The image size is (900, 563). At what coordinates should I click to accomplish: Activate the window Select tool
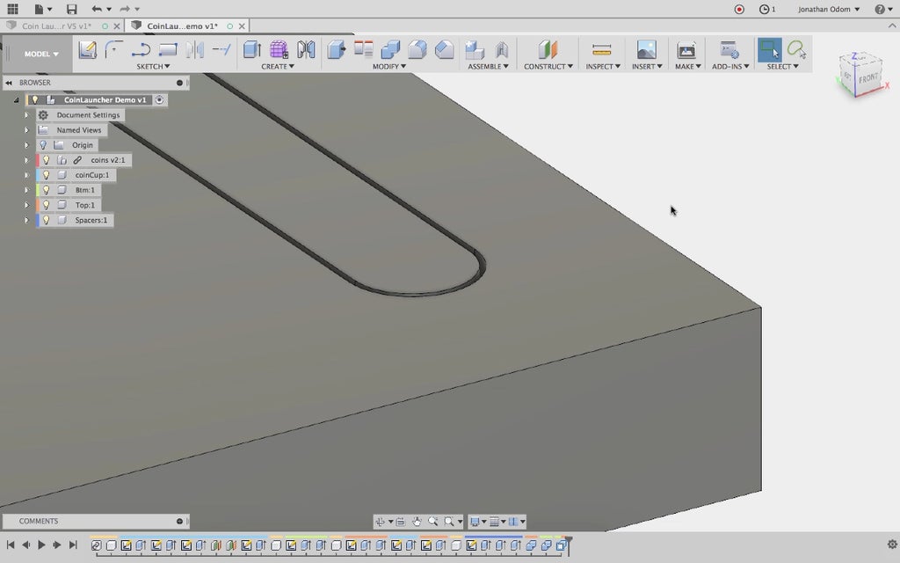click(x=769, y=50)
